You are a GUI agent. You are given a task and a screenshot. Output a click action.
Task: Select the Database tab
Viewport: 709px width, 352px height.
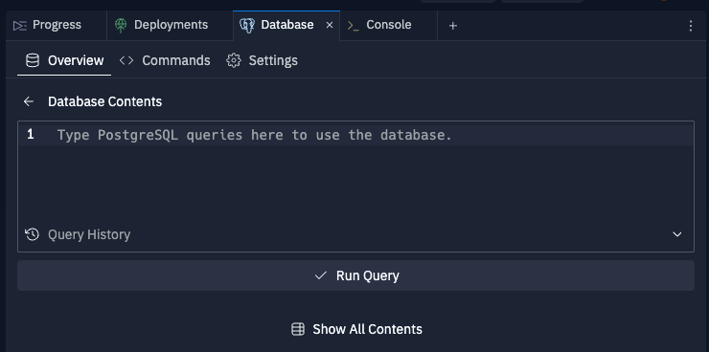tap(286, 25)
